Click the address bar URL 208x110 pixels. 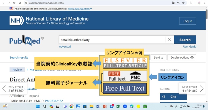47,3
